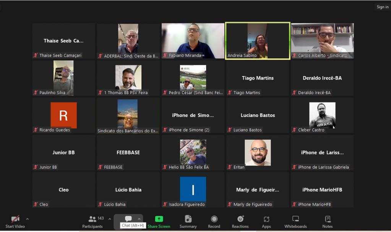Open the Reactions smiley icon
Image resolution: width=391 pixels, height=232 pixels.
[240, 219]
